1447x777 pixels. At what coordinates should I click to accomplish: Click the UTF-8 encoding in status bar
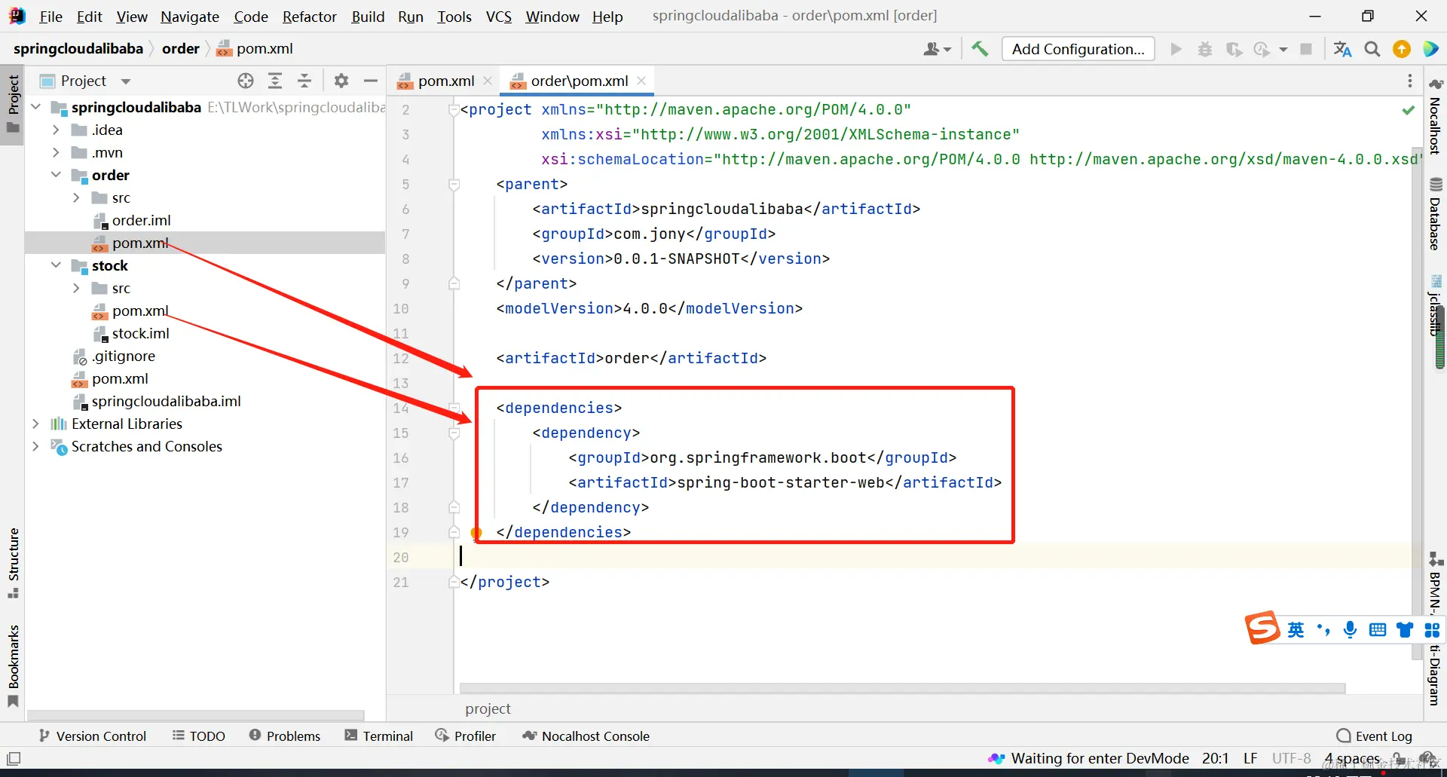[x=1292, y=758]
